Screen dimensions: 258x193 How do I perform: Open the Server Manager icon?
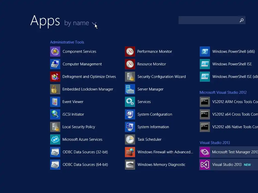(x=130, y=89)
